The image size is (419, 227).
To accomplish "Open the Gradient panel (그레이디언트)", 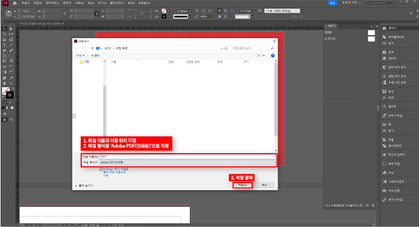I will [x=393, y=181].
